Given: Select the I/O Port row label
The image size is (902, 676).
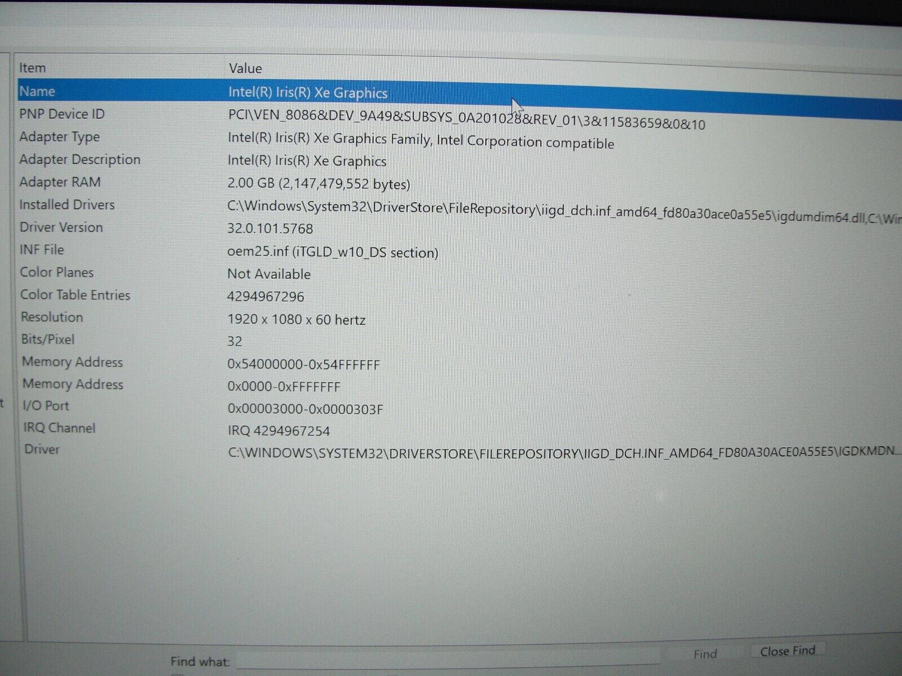Looking at the screenshot, I should (46, 406).
